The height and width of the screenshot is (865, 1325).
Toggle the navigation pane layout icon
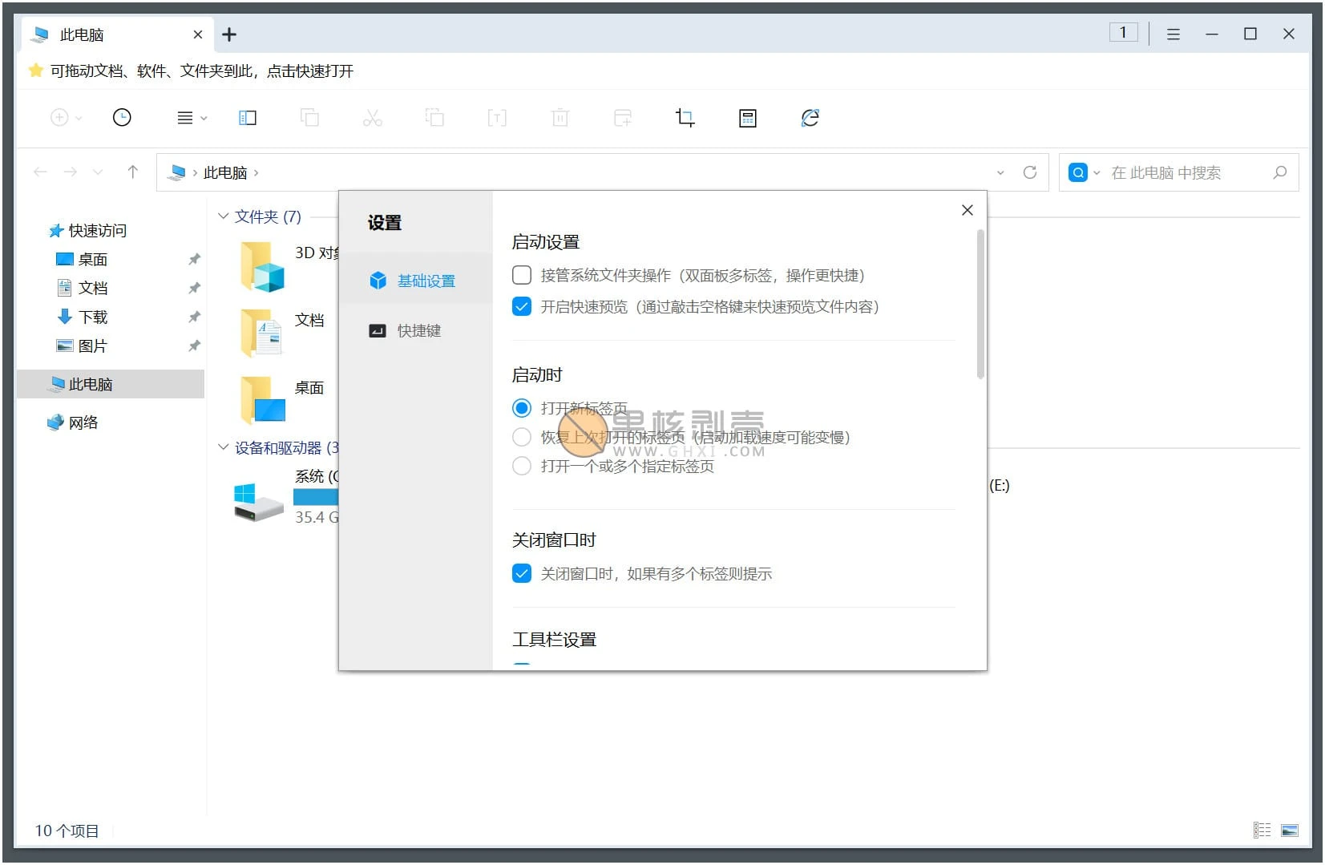pos(248,118)
